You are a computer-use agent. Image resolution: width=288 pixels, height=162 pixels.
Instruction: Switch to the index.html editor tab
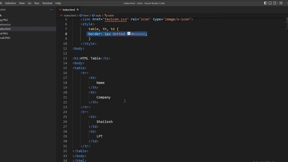pos(69,9)
